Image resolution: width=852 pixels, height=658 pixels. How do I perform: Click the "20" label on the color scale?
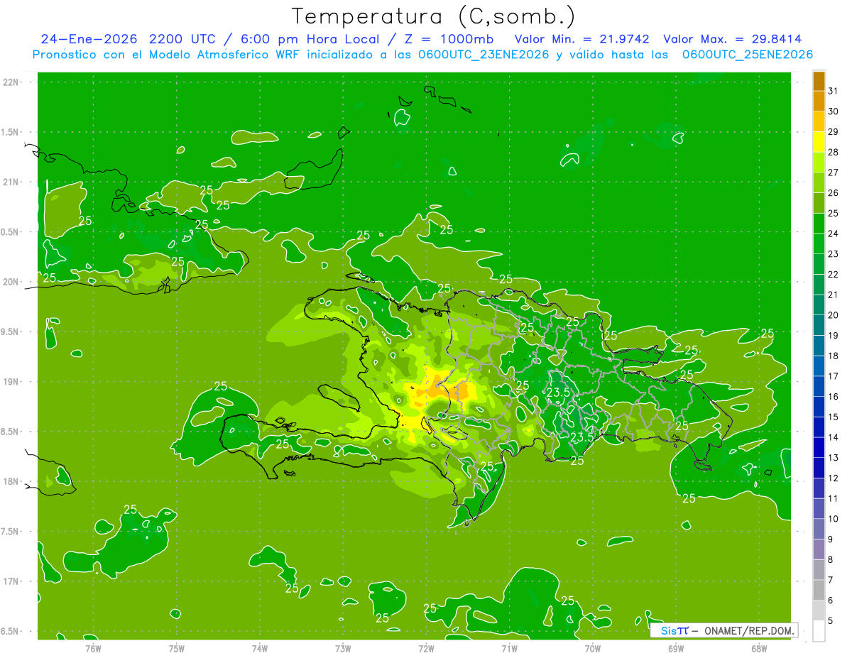833,315
